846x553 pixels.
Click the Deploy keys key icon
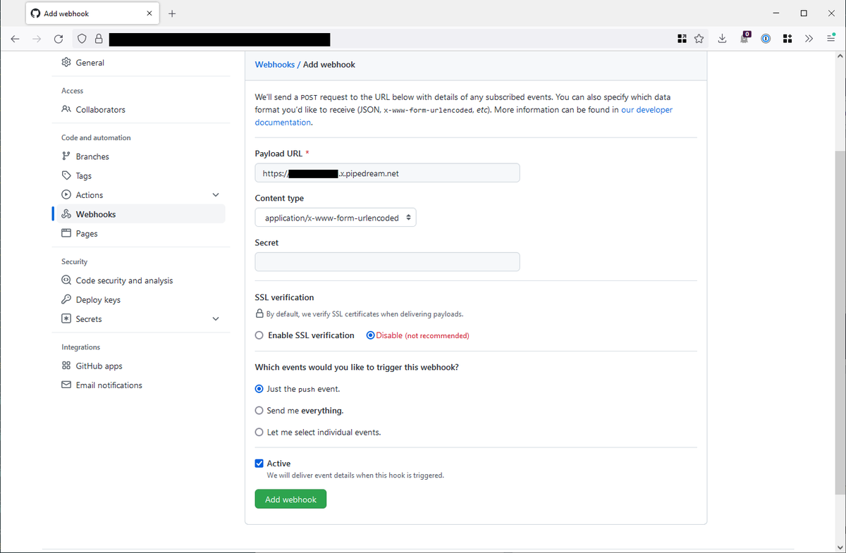(66, 299)
